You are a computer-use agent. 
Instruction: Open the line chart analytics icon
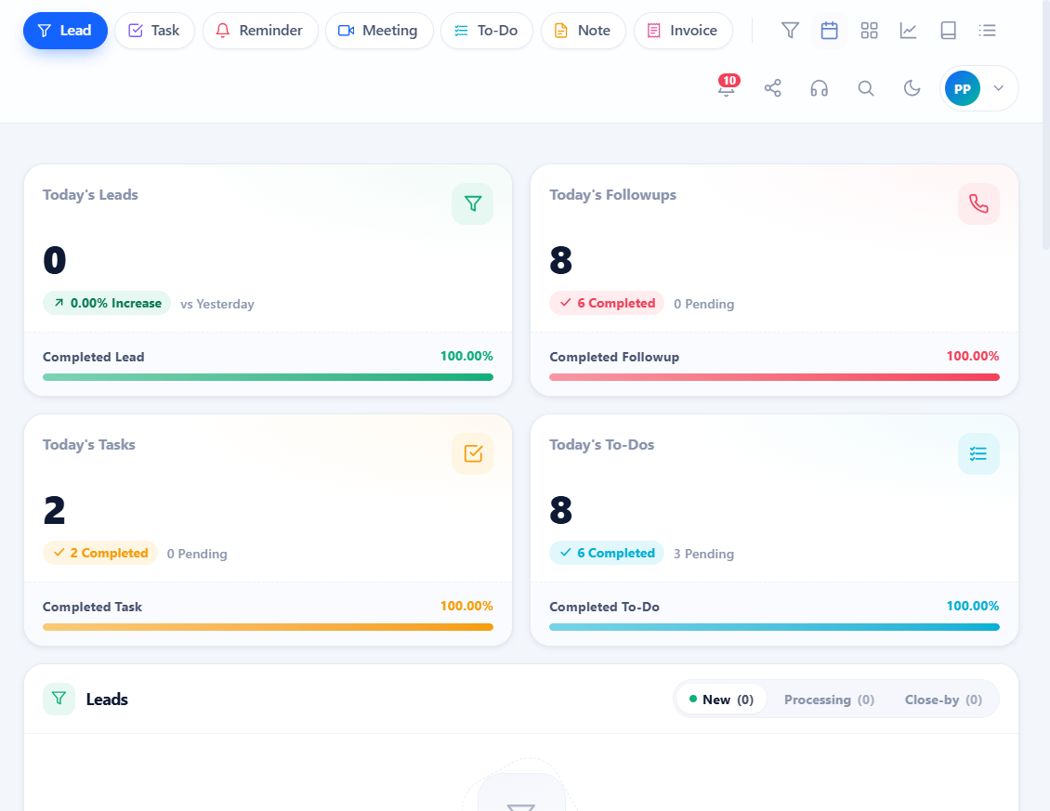pyautogui.click(x=908, y=30)
